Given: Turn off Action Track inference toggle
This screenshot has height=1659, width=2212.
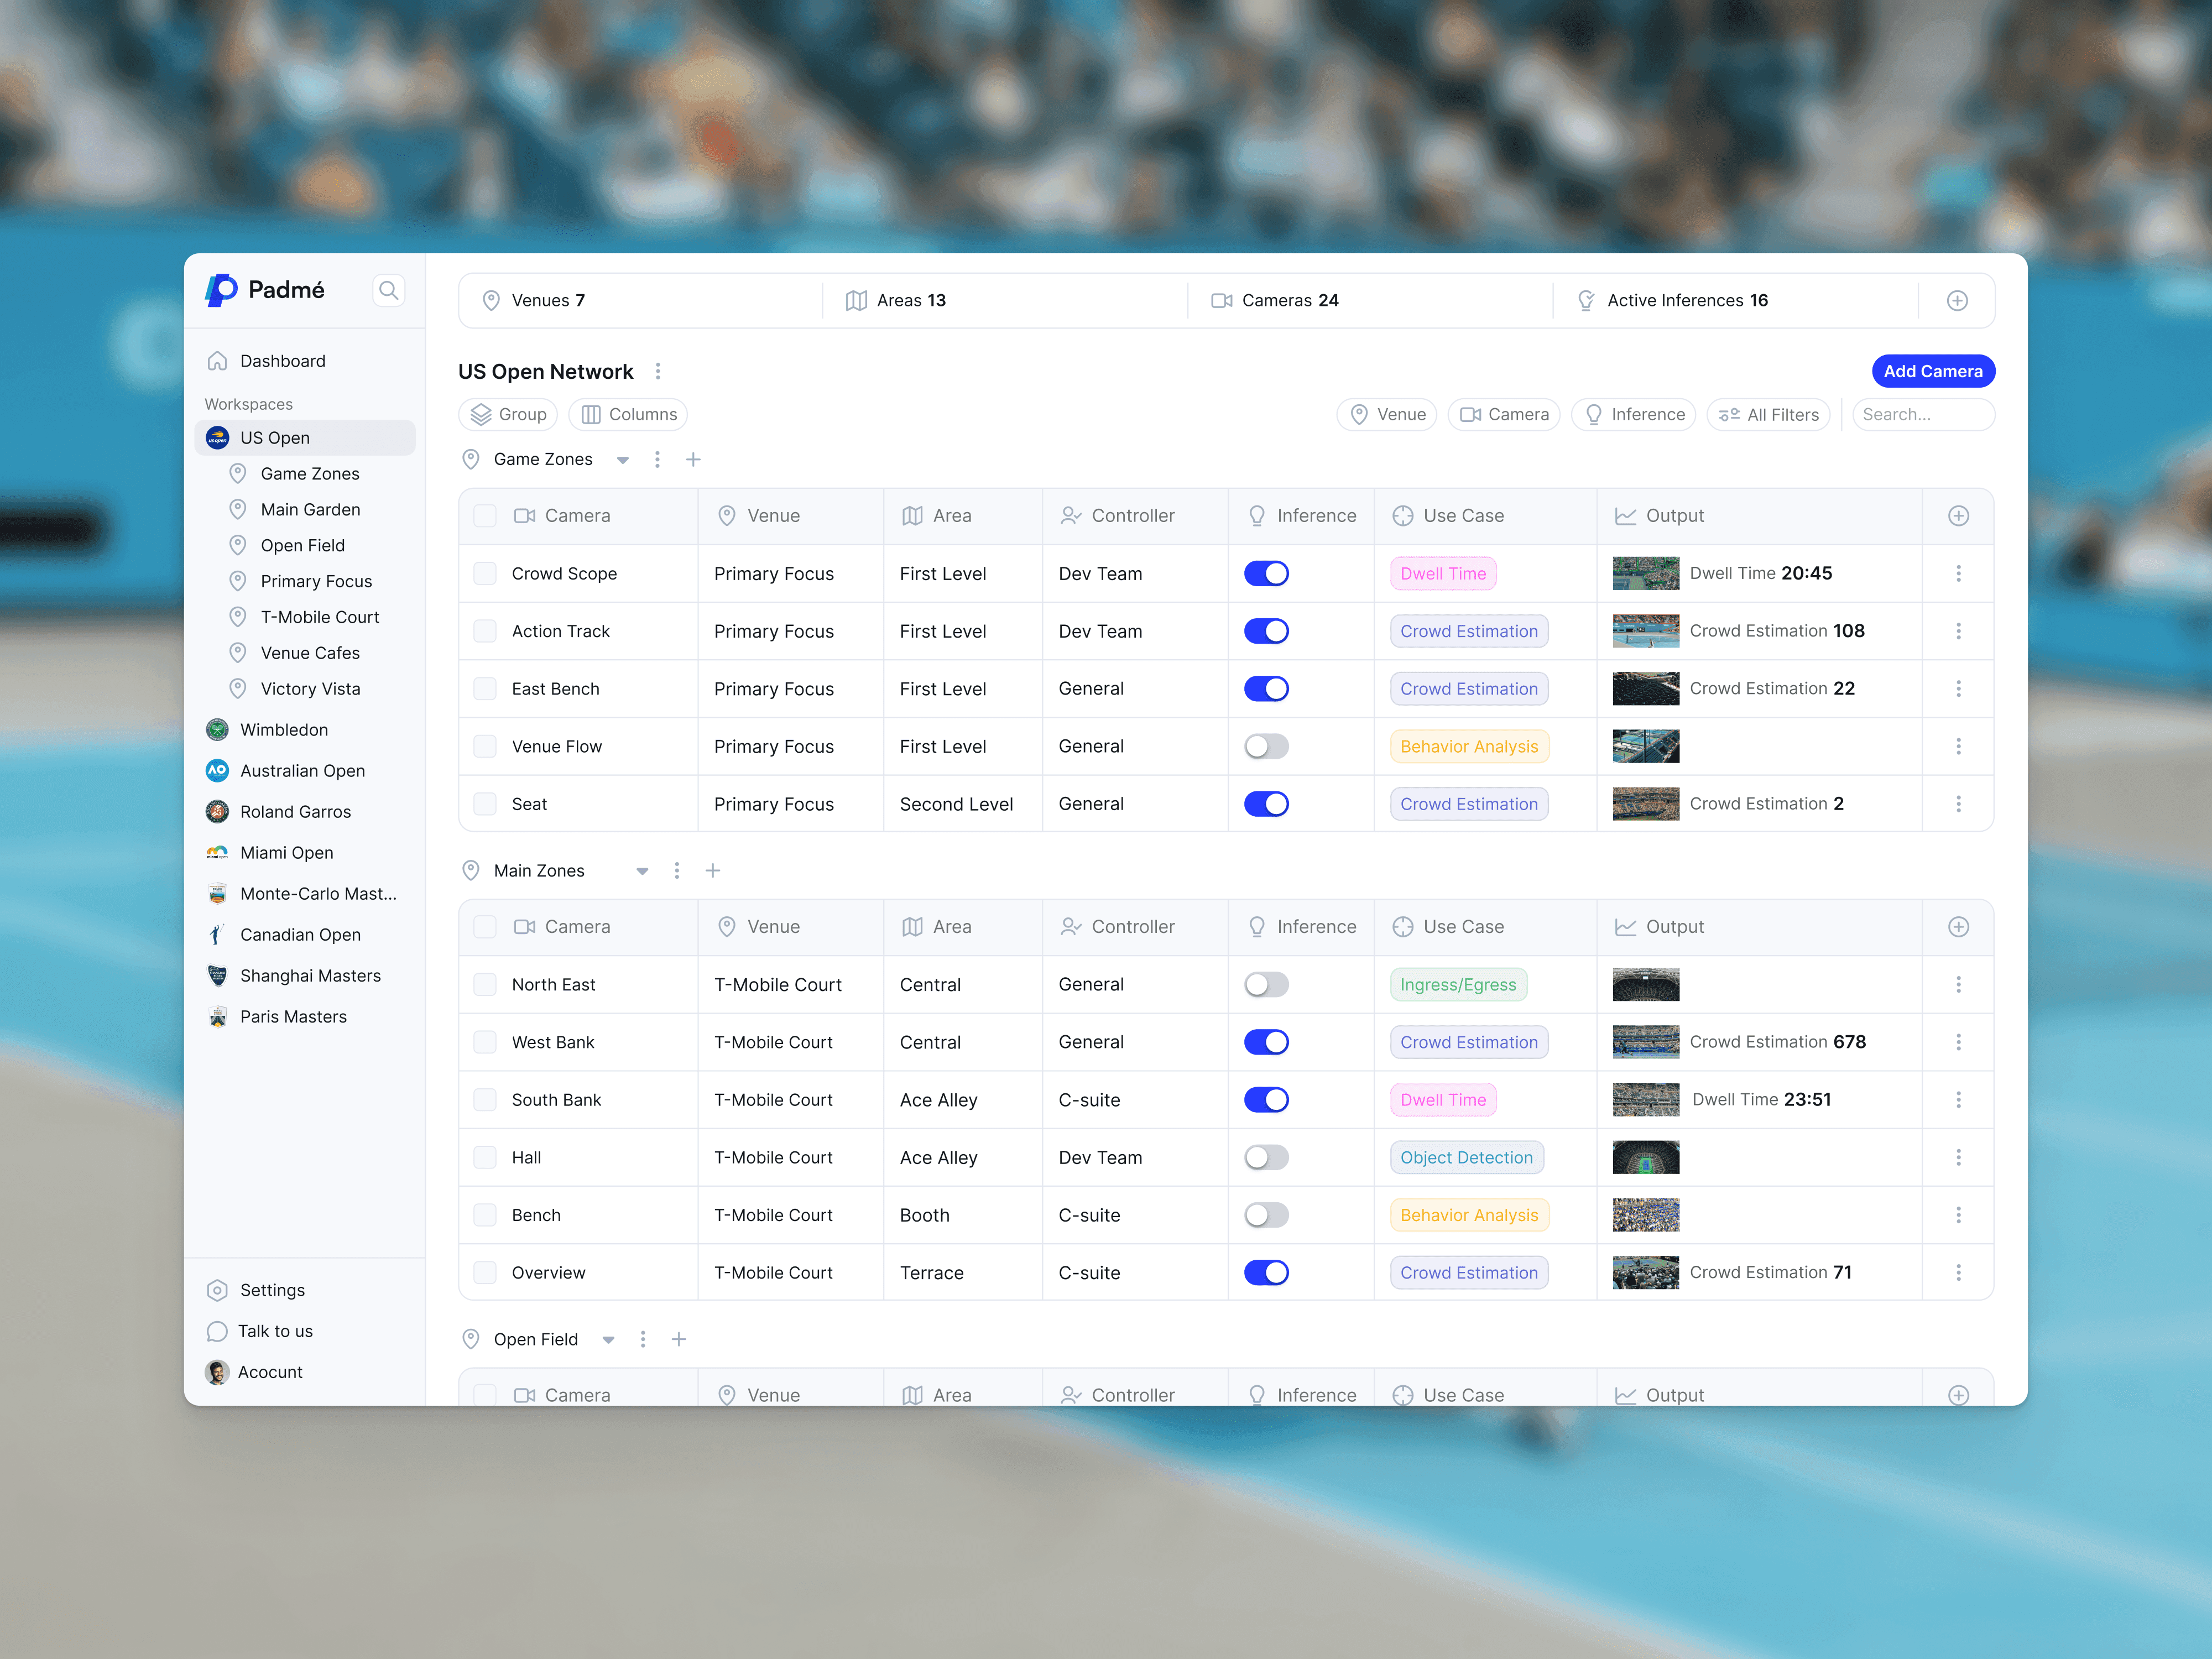Looking at the screenshot, I should 1266,631.
